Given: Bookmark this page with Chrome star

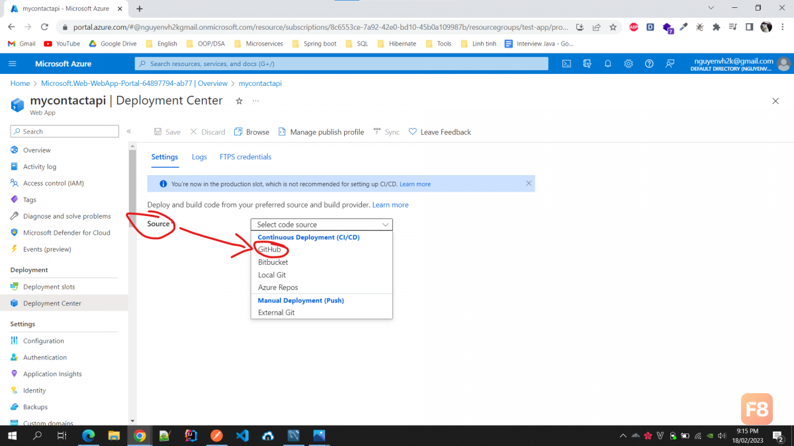Looking at the screenshot, I should [613, 27].
